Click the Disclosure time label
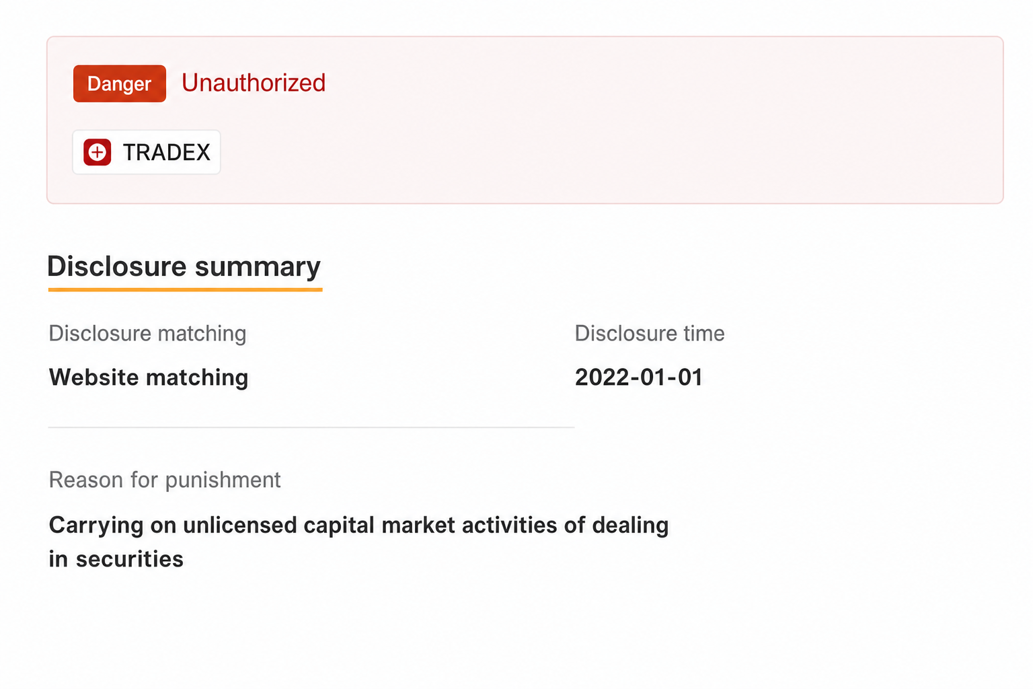 [x=650, y=334]
